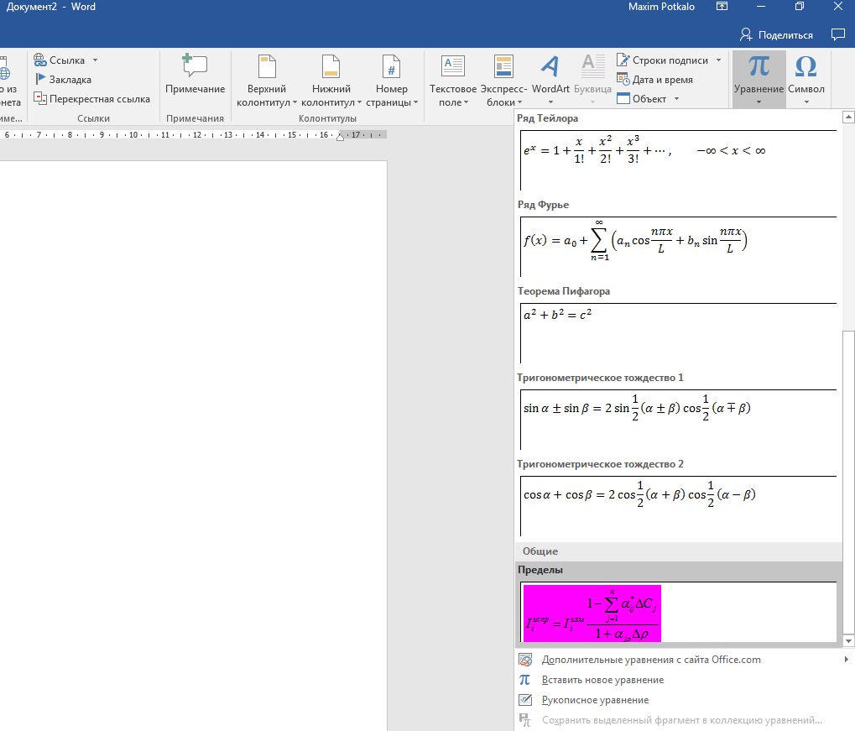Click the Символ dropdown arrow
The width and height of the screenshot is (855, 731).
click(806, 102)
